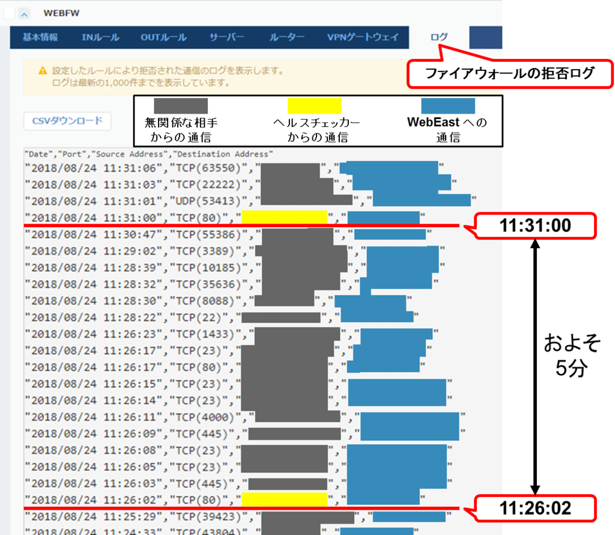
Task: Select log row 11:26:11 TCP(4000)
Action: (x=245, y=417)
